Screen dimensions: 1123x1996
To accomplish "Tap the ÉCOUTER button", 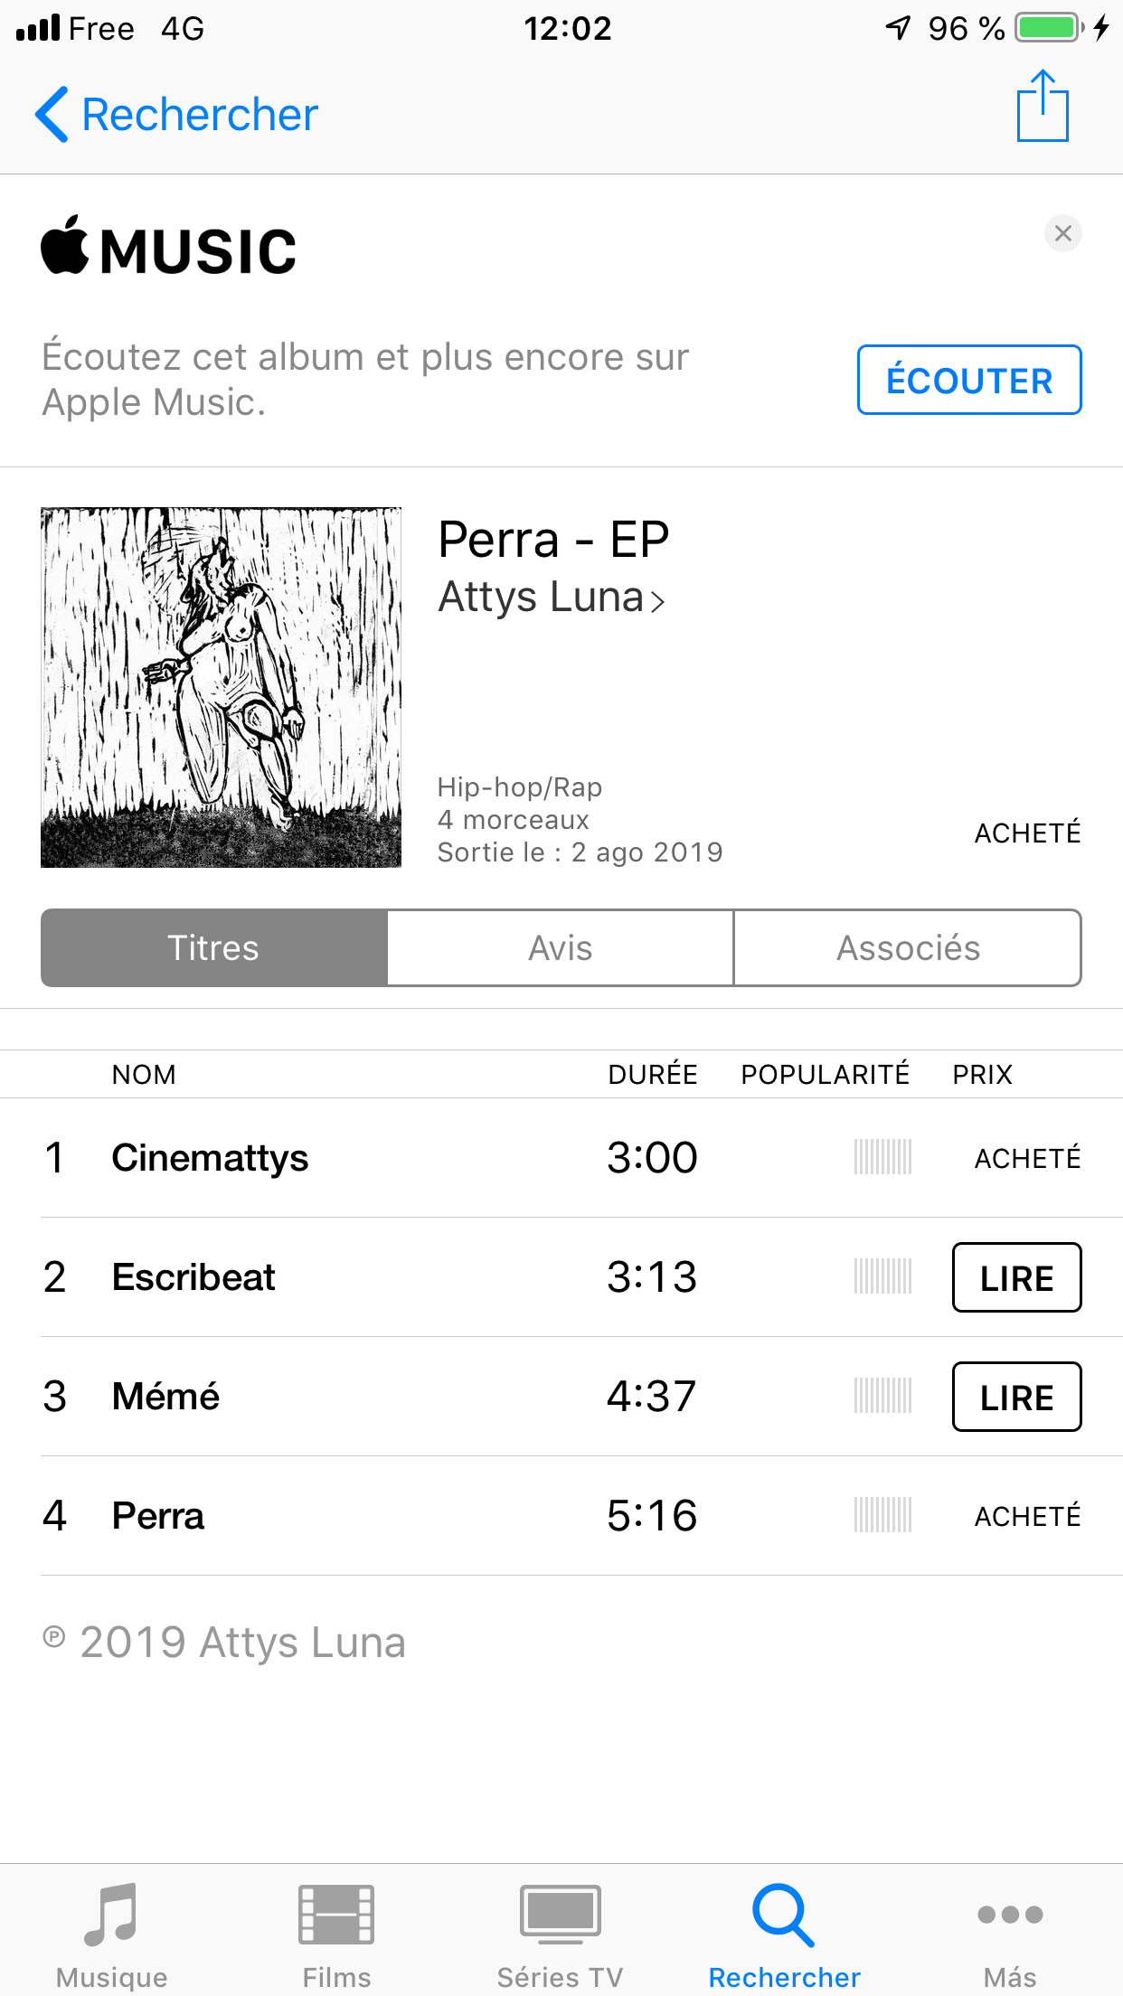I will (969, 380).
